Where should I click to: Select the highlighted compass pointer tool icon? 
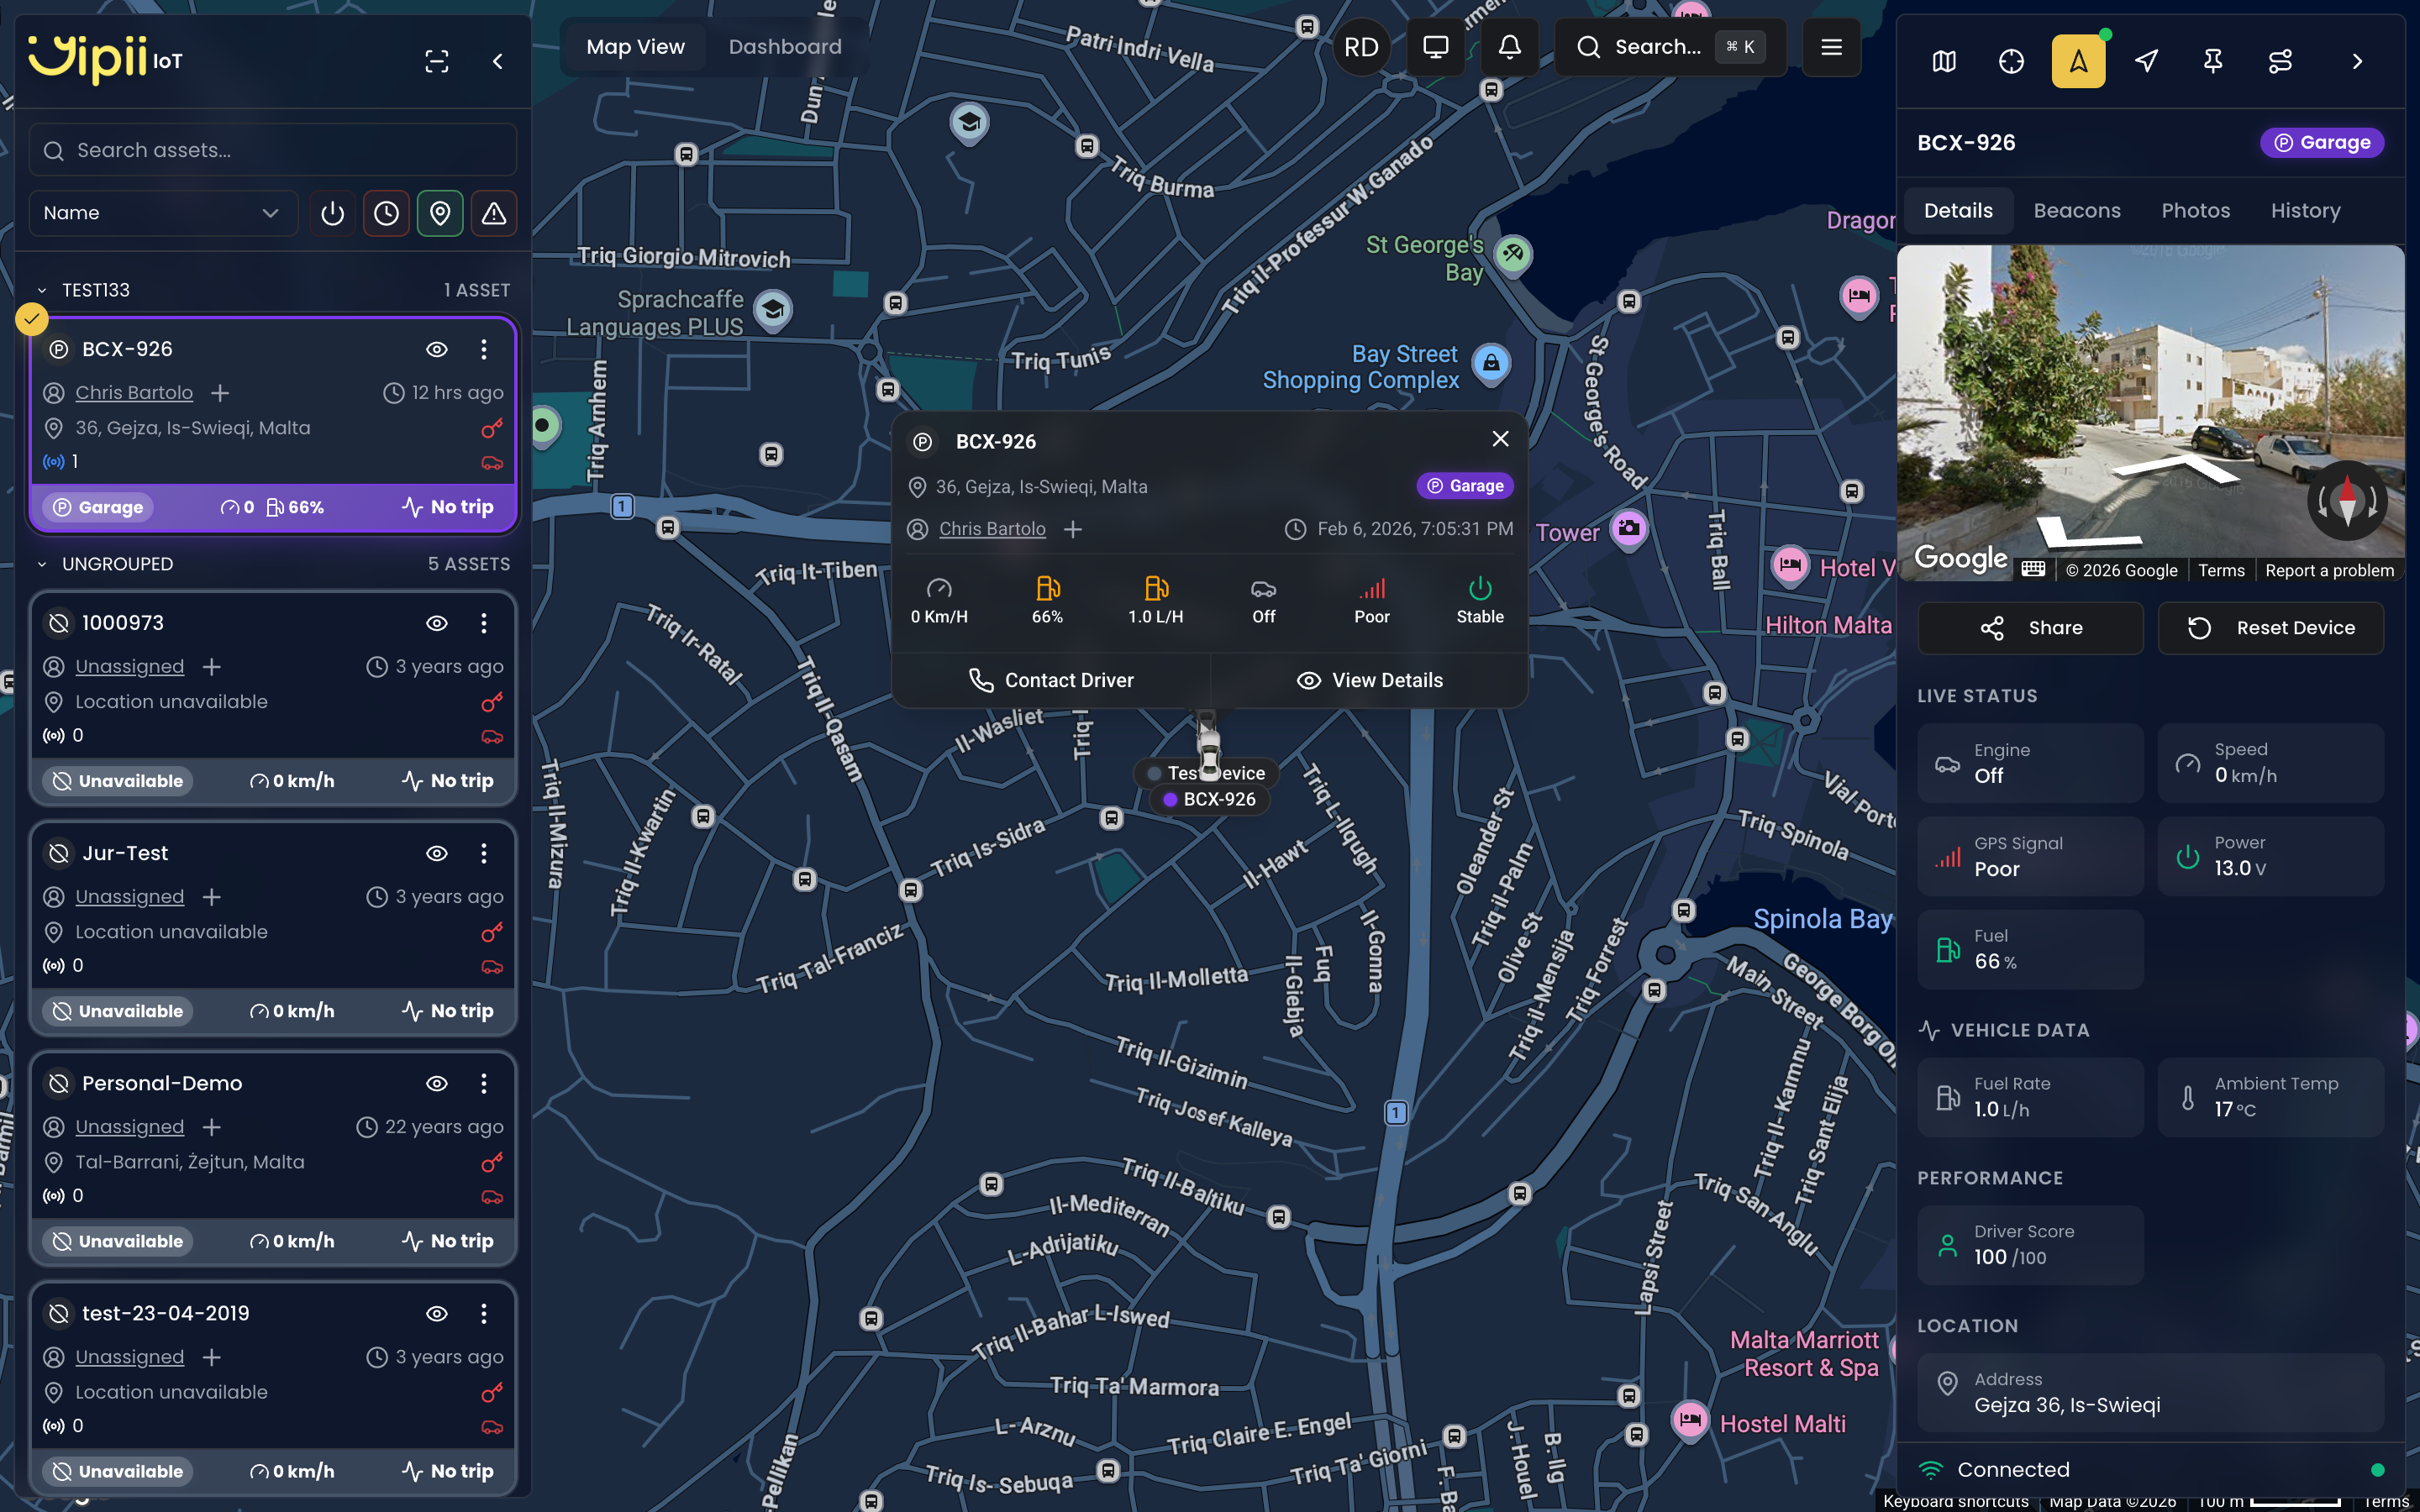[2078, 61]
